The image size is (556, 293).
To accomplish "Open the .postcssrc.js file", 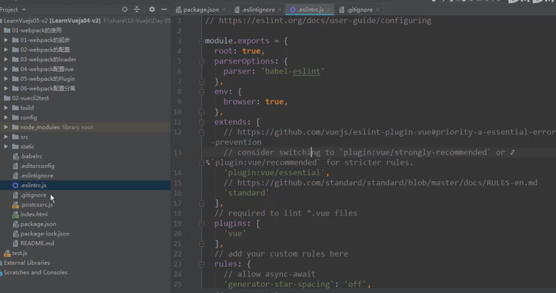I will pos(37,205).
